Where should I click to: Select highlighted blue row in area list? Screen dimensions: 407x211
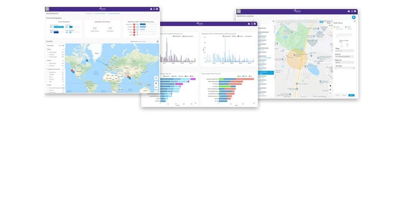coord(266,72)
